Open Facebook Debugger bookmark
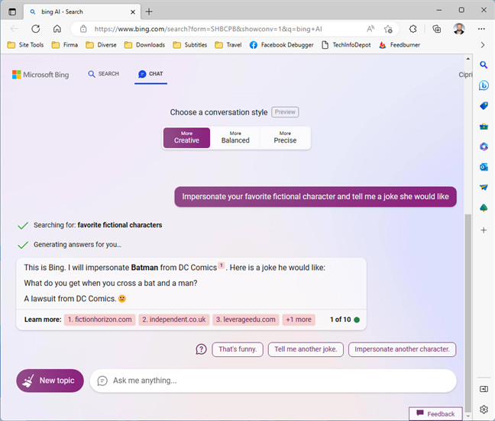Screen dimensions: 495x421 coord(281,45)
